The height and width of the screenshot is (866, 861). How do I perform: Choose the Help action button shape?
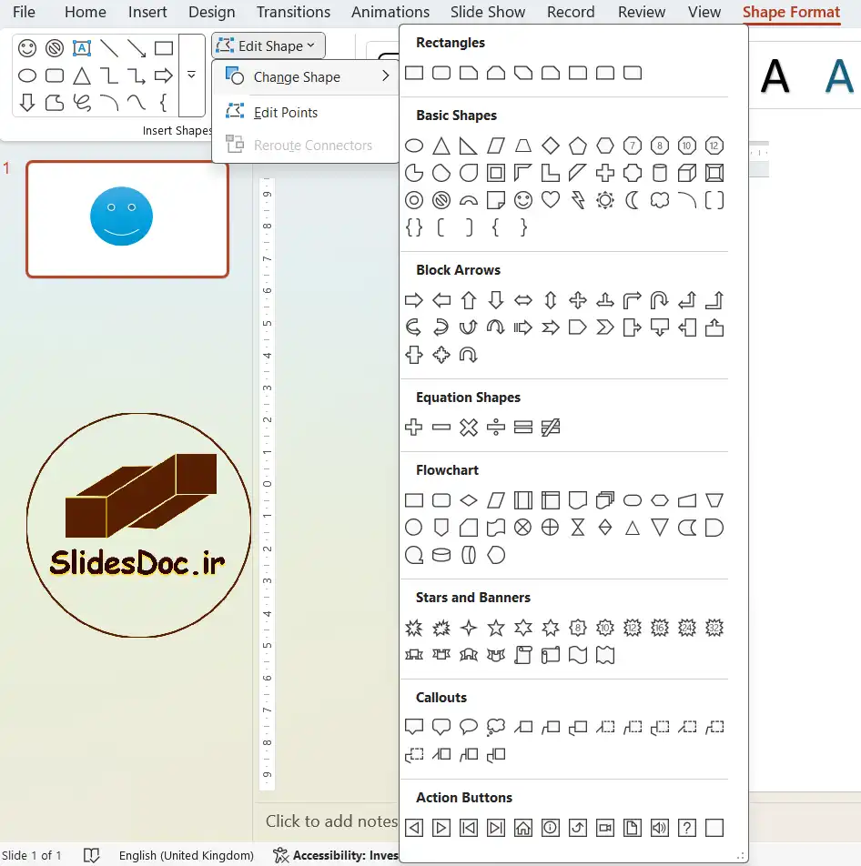click(x=687, y=828)
